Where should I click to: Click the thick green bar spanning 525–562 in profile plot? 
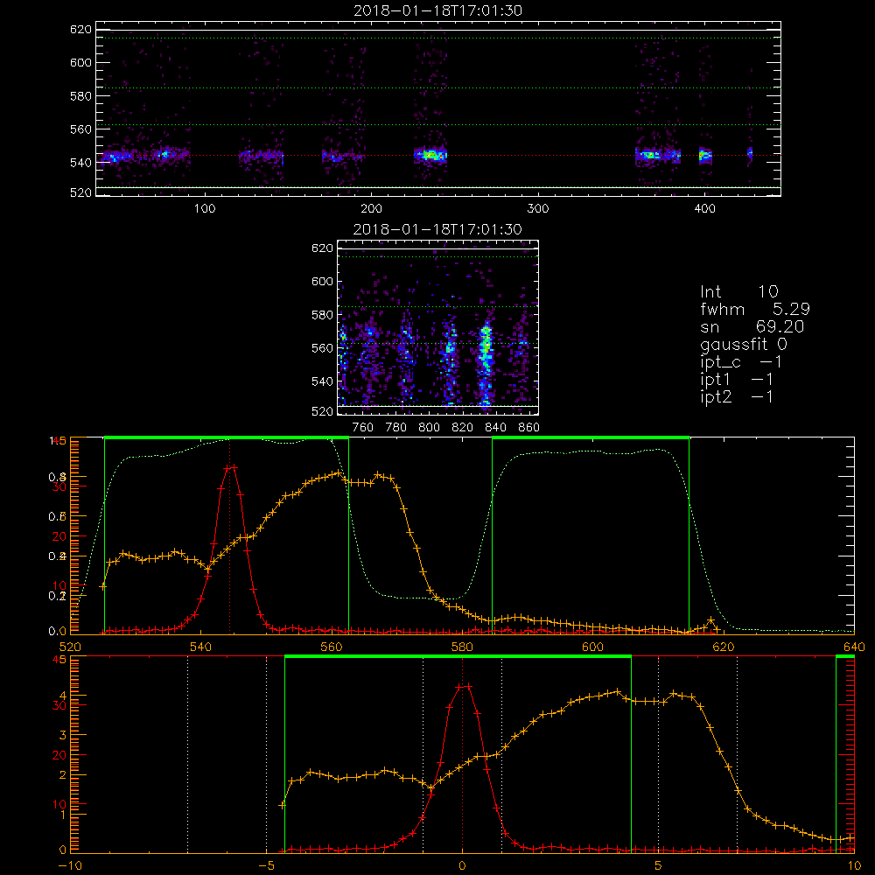[227, 438]
